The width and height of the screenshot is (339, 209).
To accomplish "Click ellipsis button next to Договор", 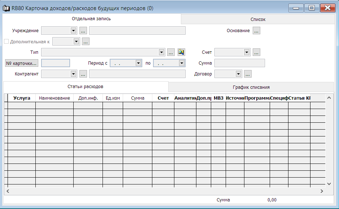I will 248,74.
